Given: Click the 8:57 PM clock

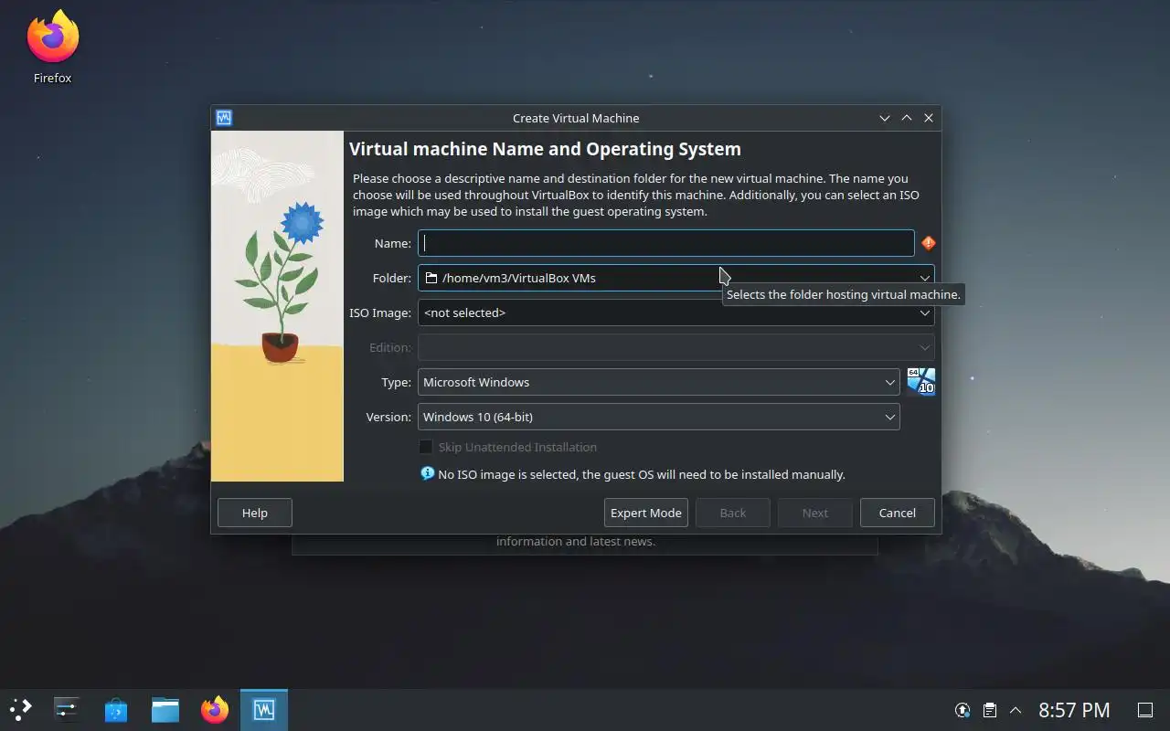Looking at the screenshot, I should click(1074, 710).
